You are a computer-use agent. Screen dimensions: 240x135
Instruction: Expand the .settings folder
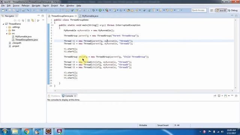click(7, 27)
